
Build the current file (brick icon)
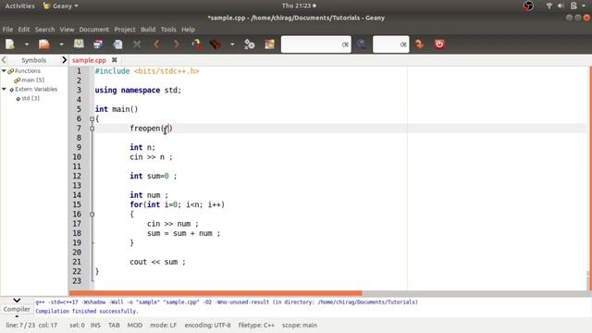click(x=216, y=44)
